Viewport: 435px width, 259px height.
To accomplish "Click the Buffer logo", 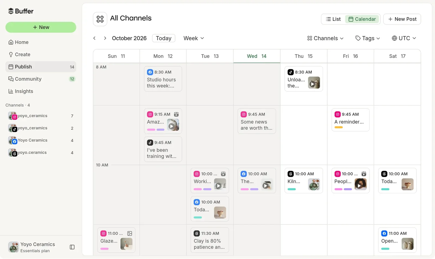I will [21, 11].
